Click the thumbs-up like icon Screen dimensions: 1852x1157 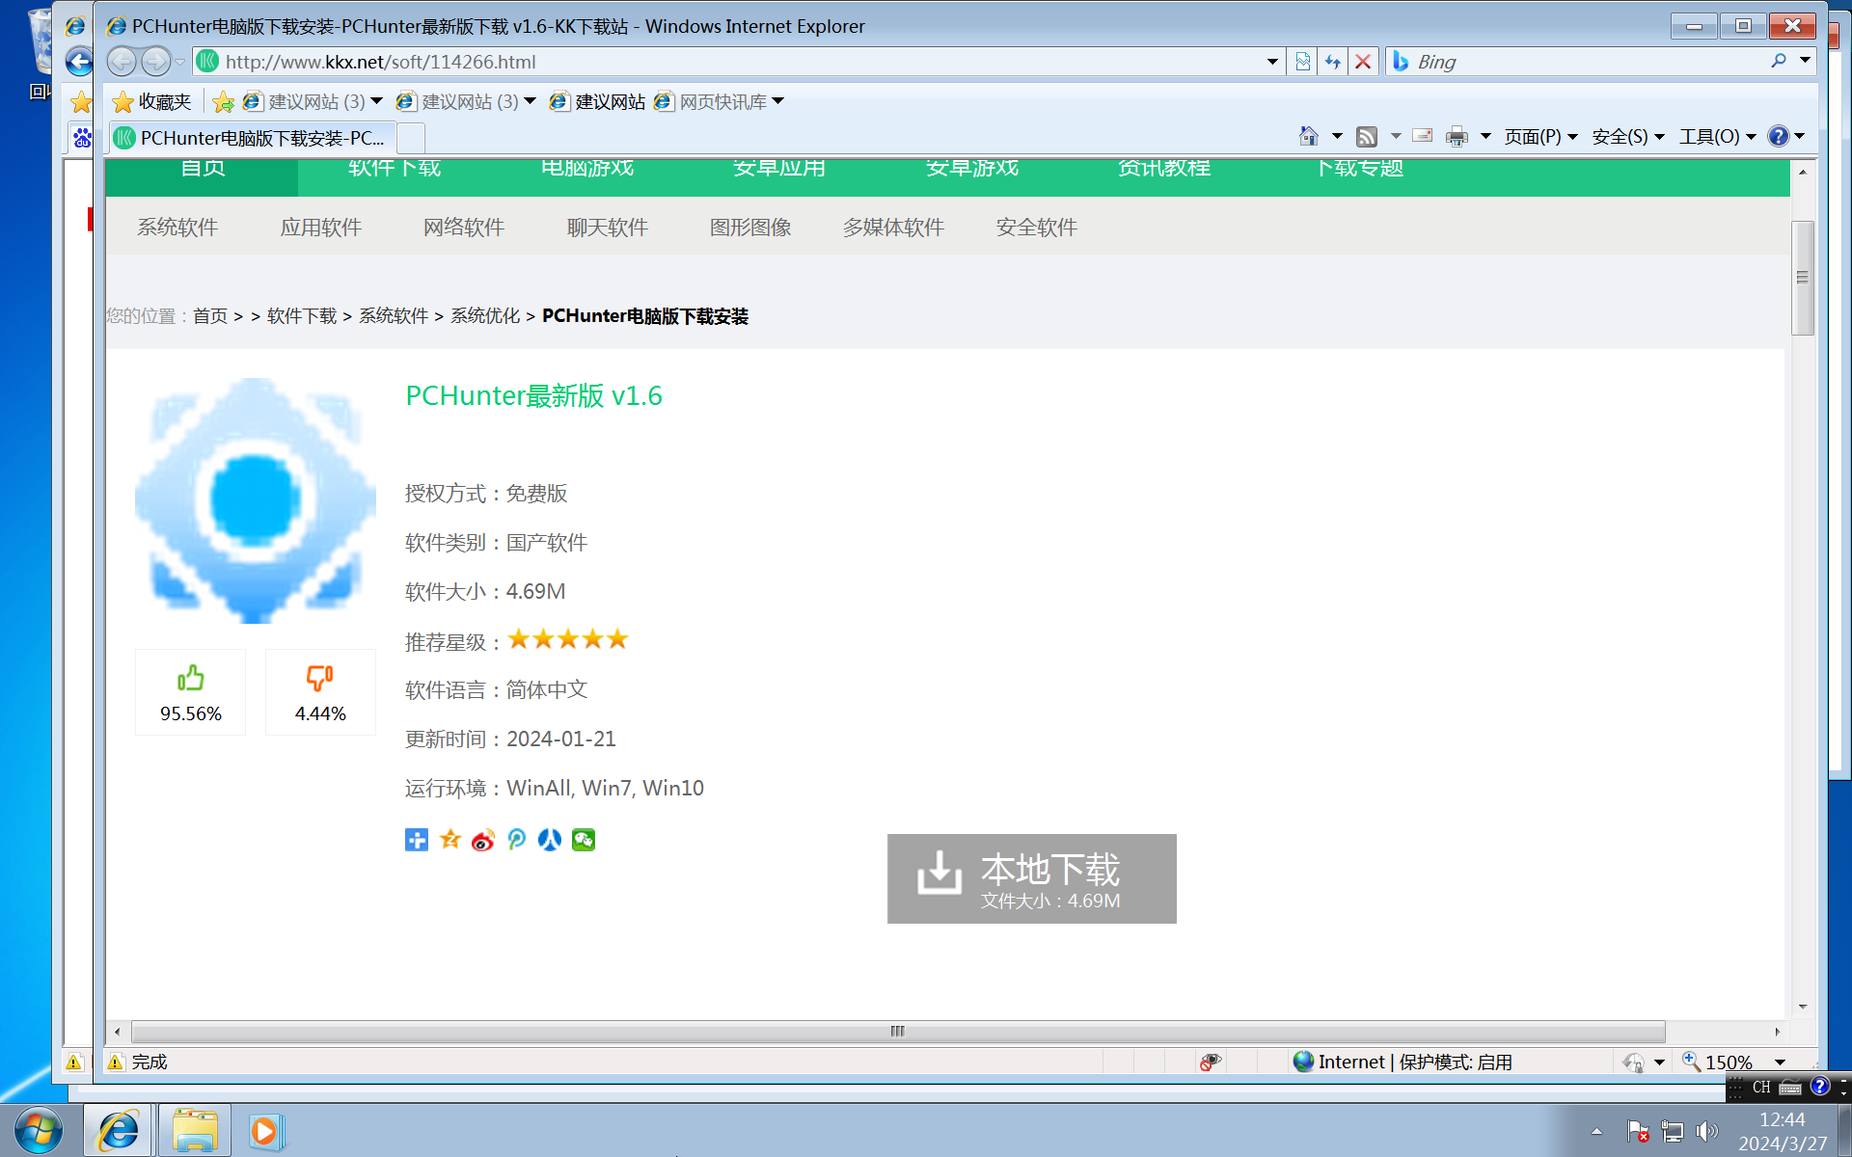190,678
